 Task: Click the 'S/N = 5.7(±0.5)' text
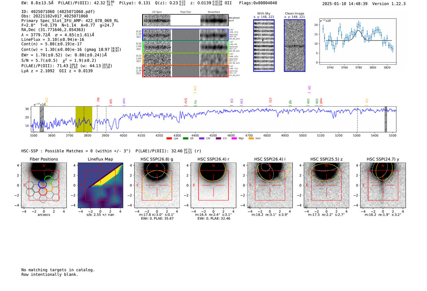click(x=39, y=60)
